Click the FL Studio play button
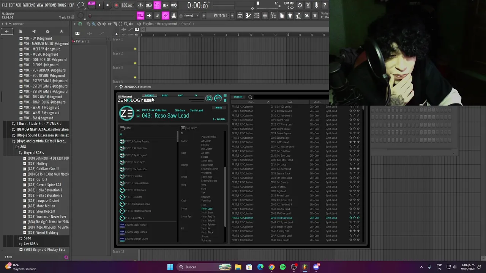 point(99,5)
